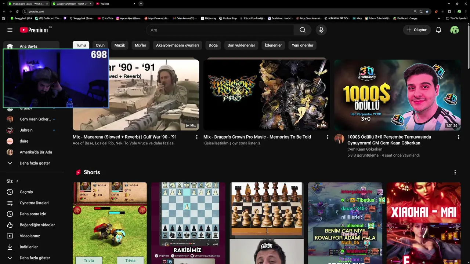Click the search magnifier button
470x264 pixels.
(x=303, y=30)
